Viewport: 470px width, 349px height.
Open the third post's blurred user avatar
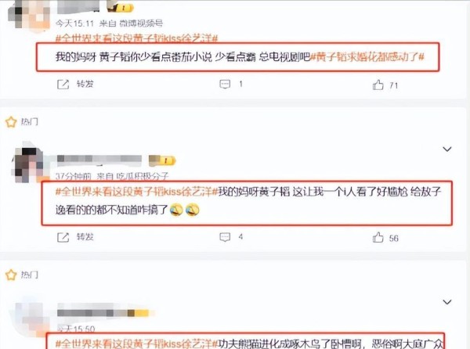pyautogui.click(x=27, y=318)
